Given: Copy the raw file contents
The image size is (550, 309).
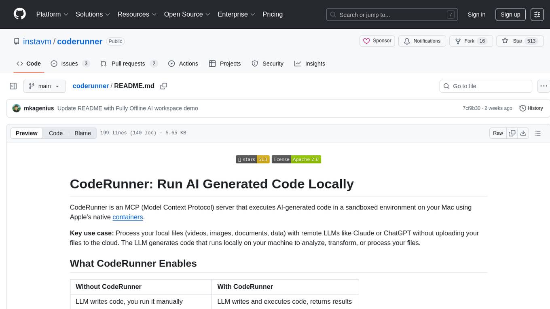Looking at the screenshot, I should tap(512, 133).
